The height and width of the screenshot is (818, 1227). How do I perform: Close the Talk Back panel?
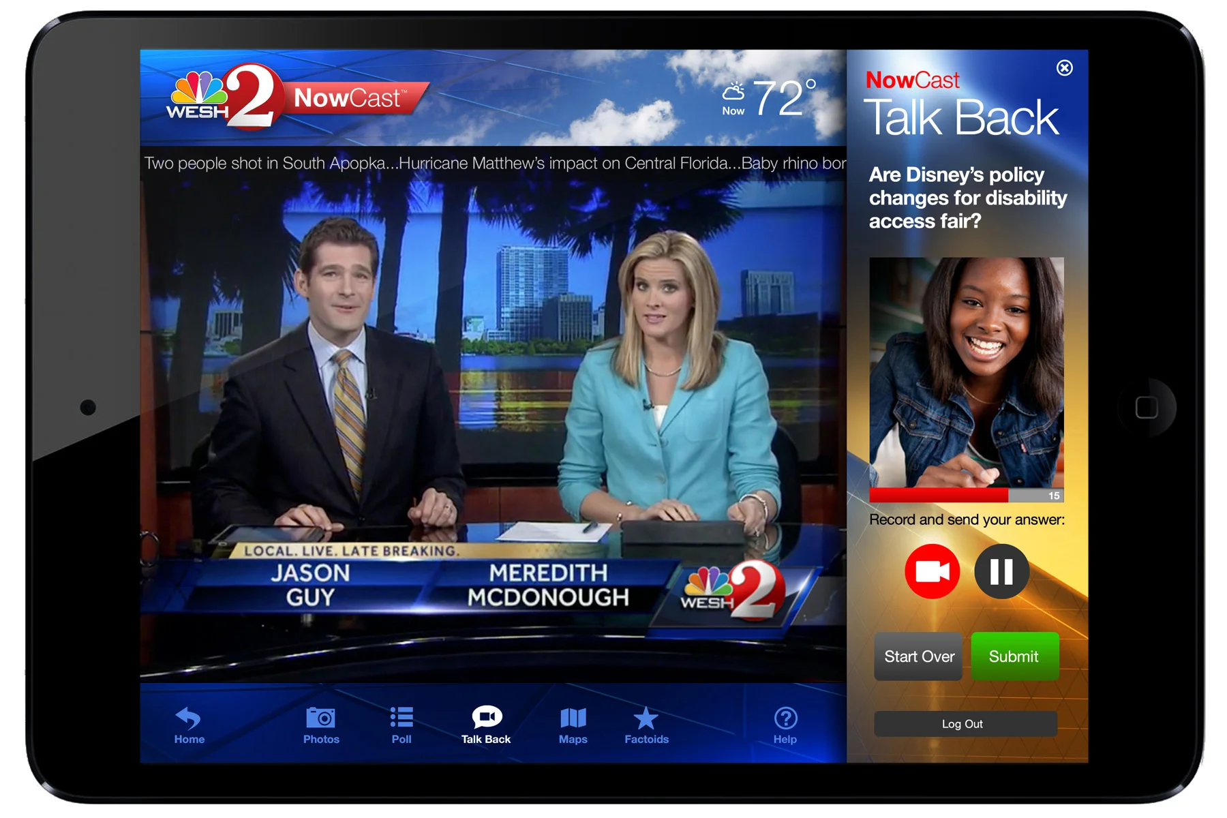(x=1064, y=67)
